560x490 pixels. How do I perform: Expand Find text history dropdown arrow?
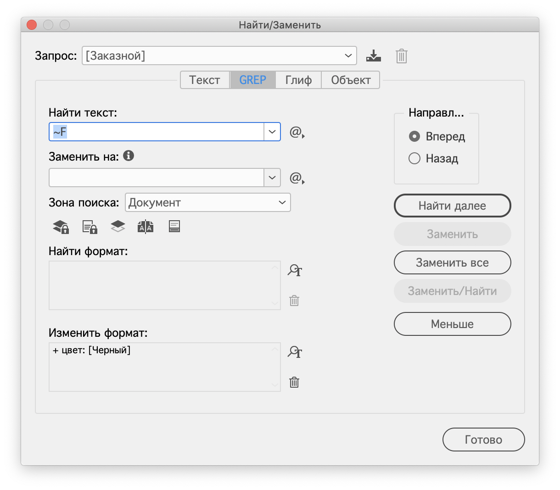[272, 132]
